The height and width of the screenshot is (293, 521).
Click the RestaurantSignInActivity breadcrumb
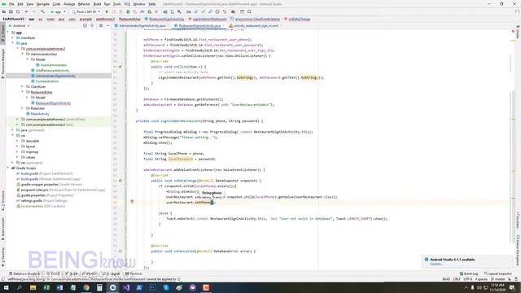pos(164,19)
